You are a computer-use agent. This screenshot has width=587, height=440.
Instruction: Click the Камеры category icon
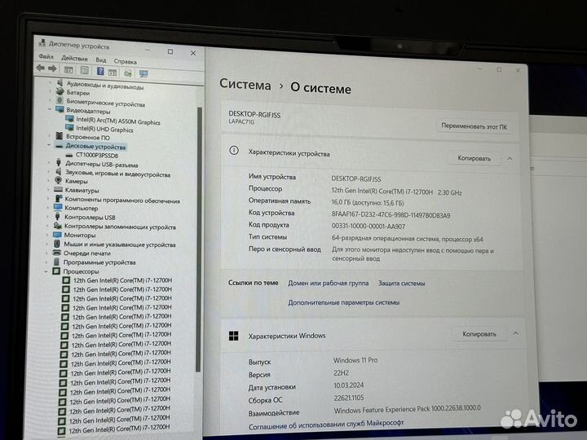point(58,180)
